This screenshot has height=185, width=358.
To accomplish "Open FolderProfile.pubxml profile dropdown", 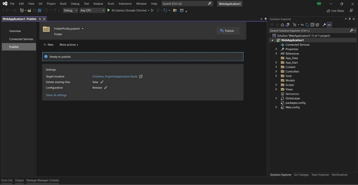I will click(82, 29).
